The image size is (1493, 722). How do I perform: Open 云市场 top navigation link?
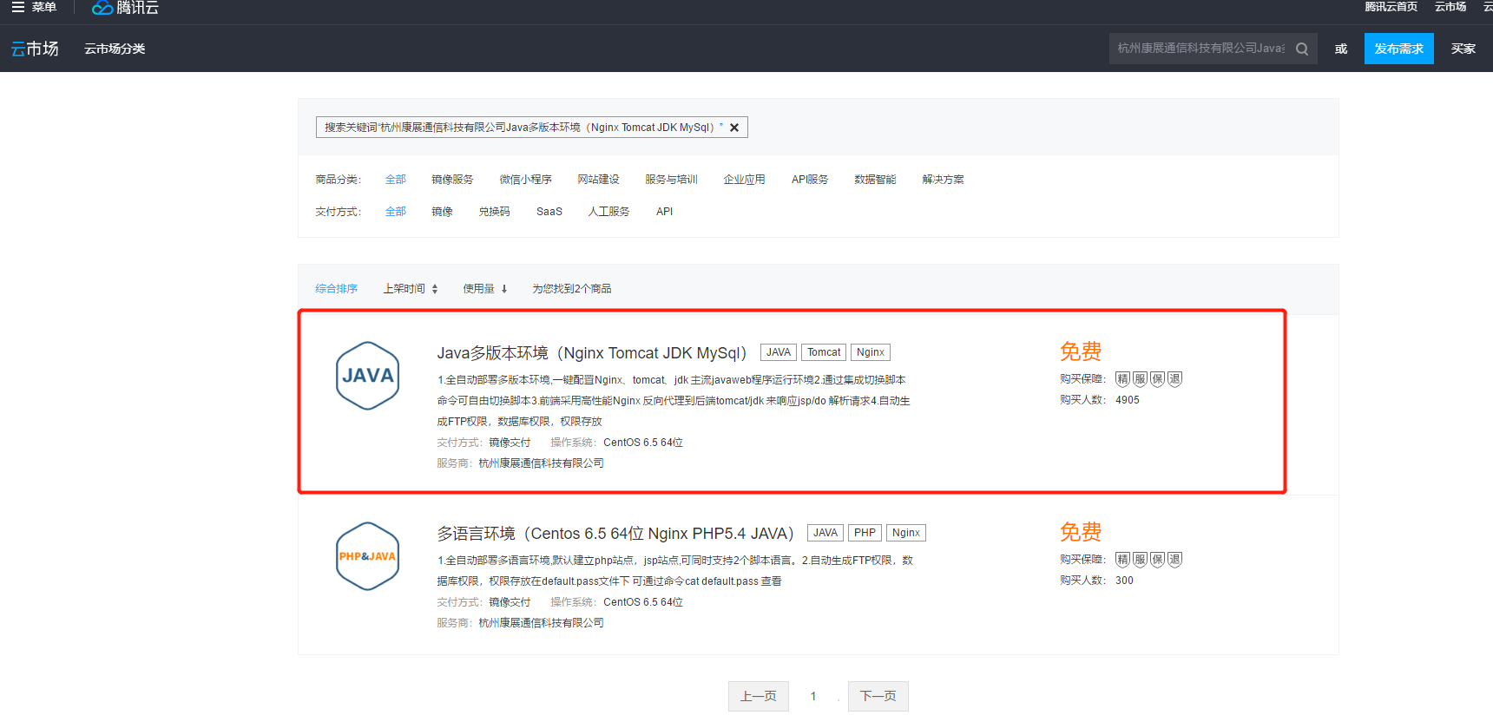(x=1450, y=7)
